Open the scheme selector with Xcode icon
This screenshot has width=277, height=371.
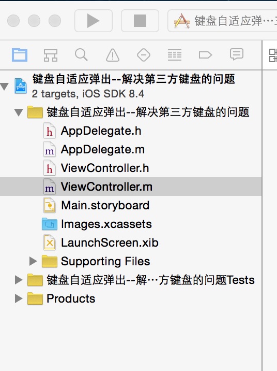tap(222, 21)
